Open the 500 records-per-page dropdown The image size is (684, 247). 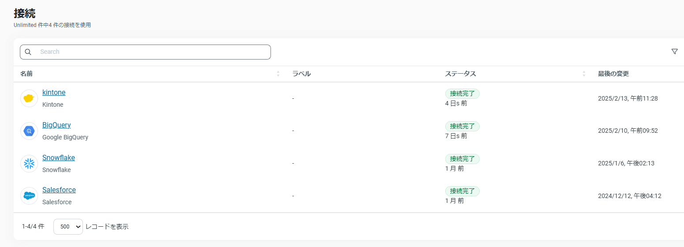(68, 227)
